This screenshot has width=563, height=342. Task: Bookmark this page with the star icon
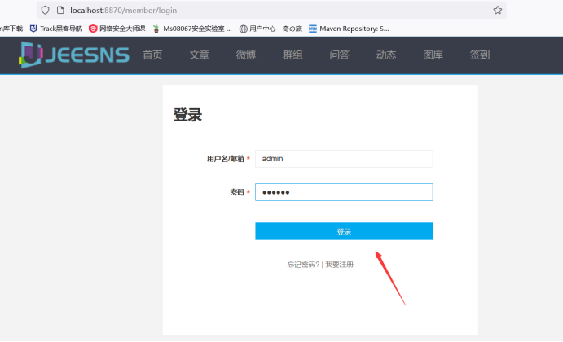coord(497,10)
